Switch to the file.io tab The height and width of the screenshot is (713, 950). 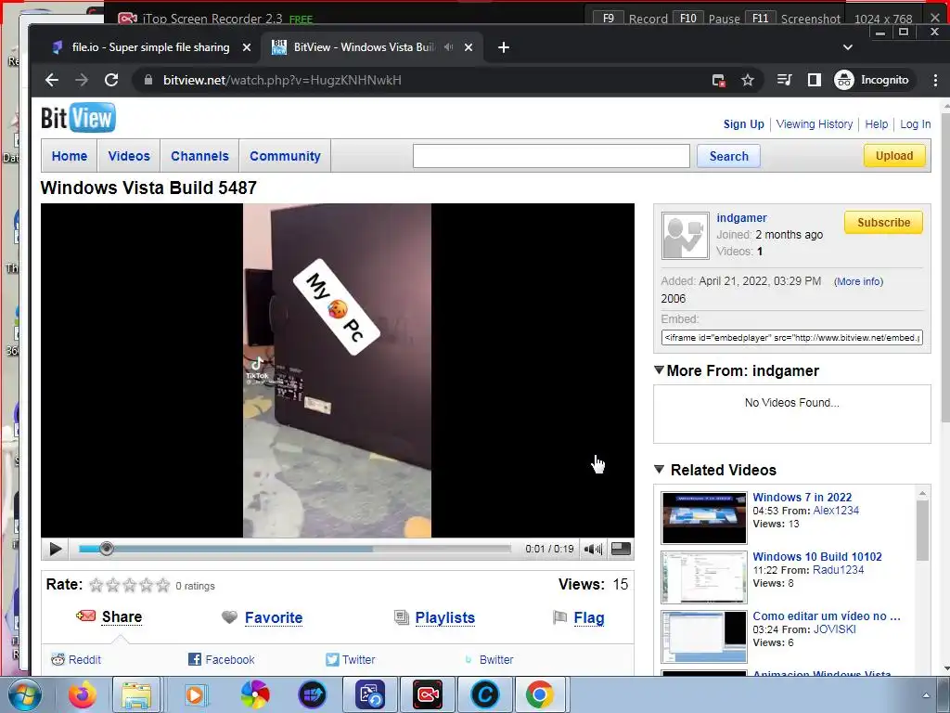tap(150, 47)
